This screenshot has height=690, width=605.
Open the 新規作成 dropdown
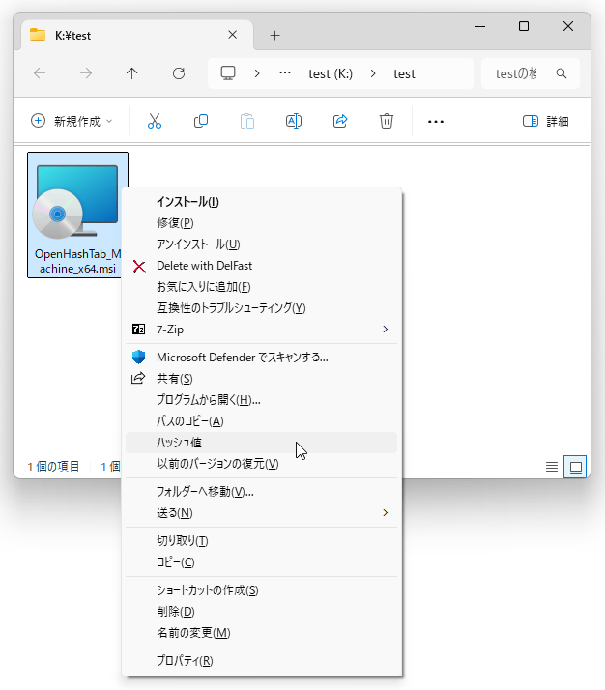coord(72,121)
